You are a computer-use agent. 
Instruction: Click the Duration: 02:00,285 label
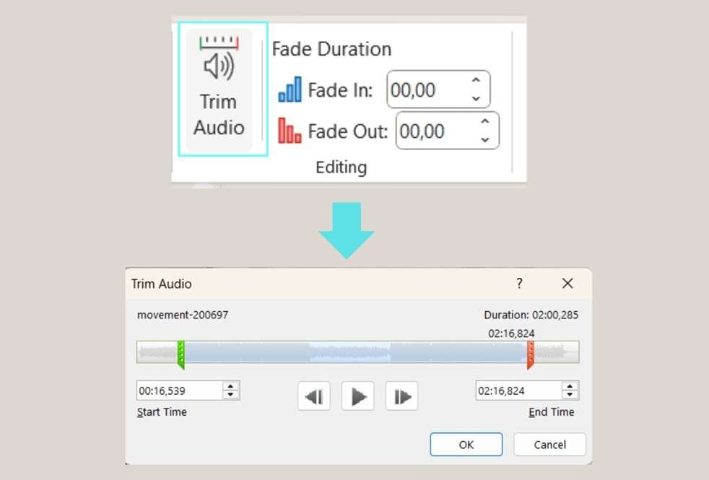click(531, 315)
